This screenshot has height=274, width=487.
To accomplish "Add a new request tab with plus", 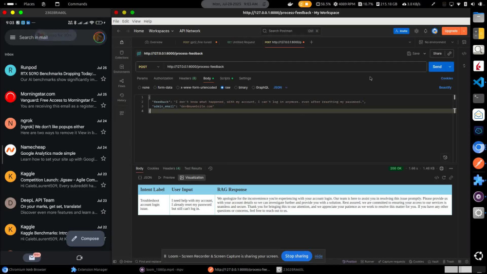I will click(x=311, y=42).
